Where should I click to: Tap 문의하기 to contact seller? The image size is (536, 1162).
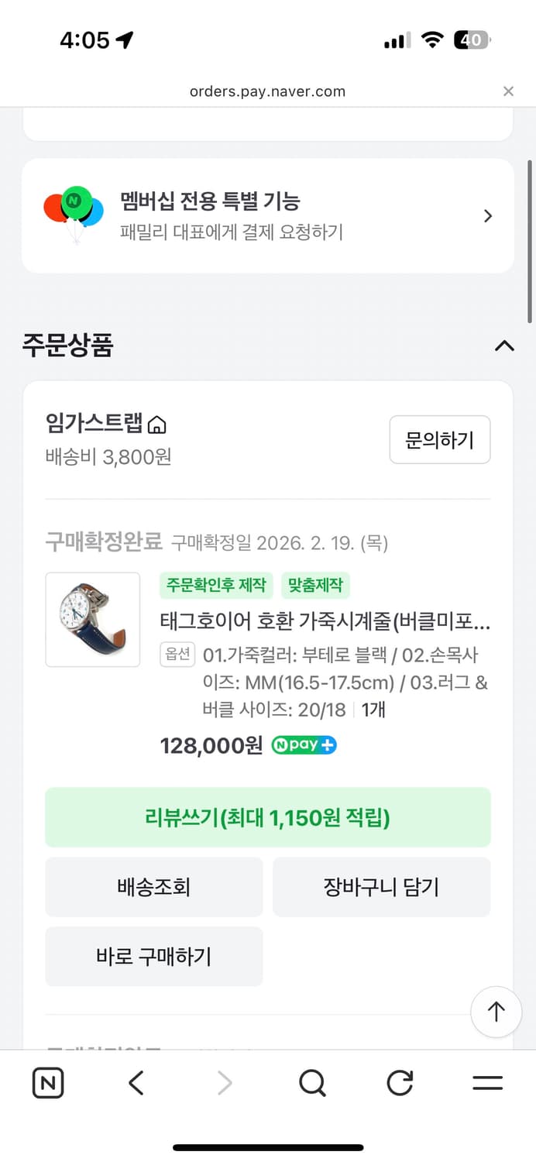[x=439, y=439]
